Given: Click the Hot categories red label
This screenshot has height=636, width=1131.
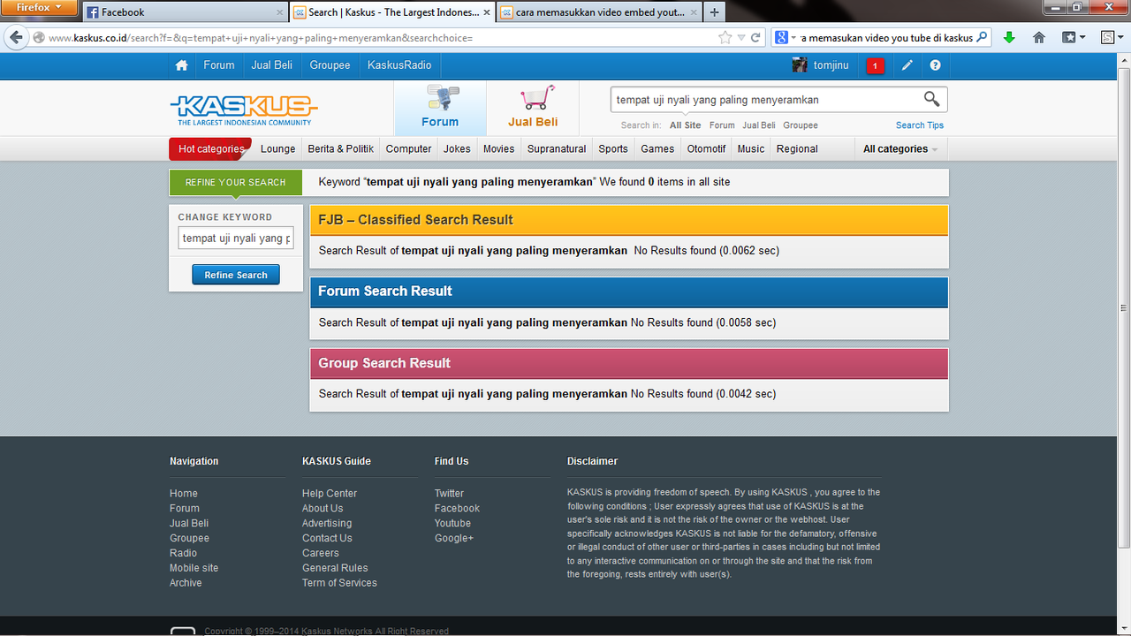Looking at the screenshot, I should 210,149.
